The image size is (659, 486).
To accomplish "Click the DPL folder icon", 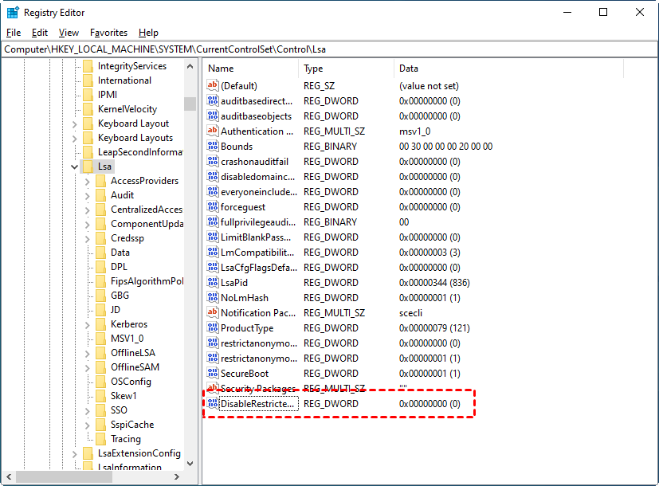I will (x=101, y=267).
